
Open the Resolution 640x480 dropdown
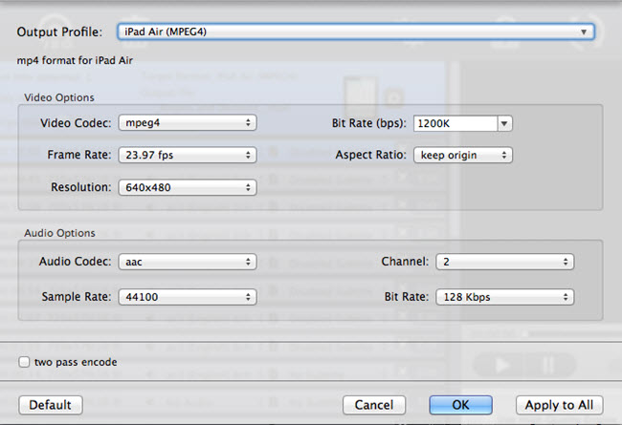pos(188,187)
